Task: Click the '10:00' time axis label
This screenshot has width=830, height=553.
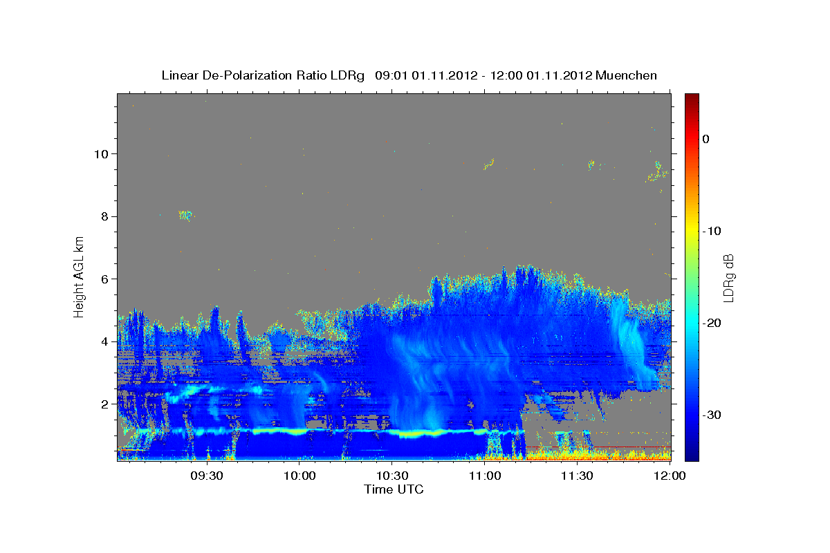Action: 299,476
